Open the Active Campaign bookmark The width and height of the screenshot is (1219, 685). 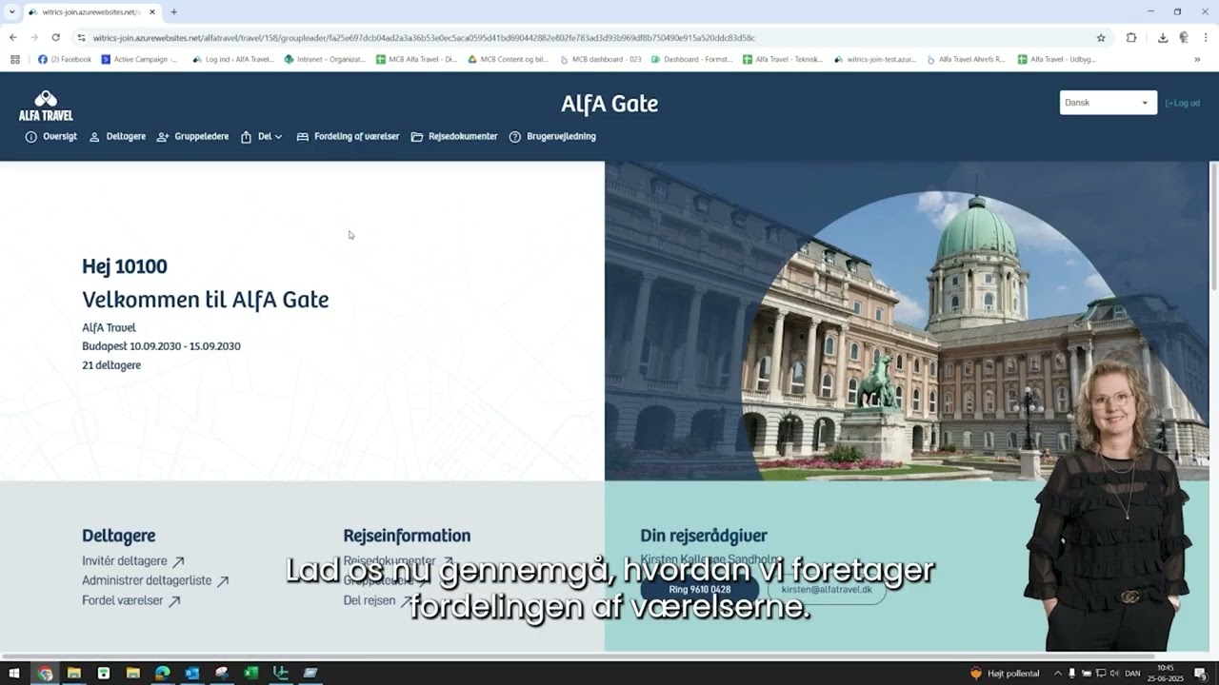(x=139, y=59)
